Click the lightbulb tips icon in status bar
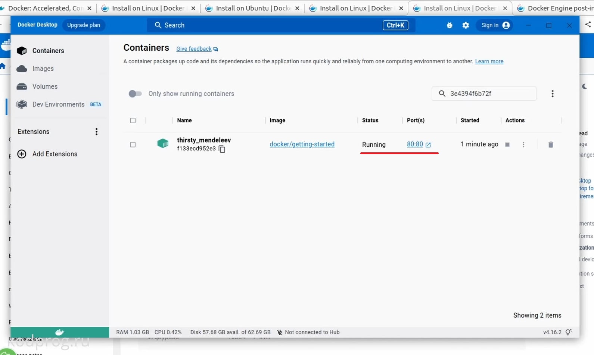The width and height of the screenshot is (594, 355). pos(569,332)
